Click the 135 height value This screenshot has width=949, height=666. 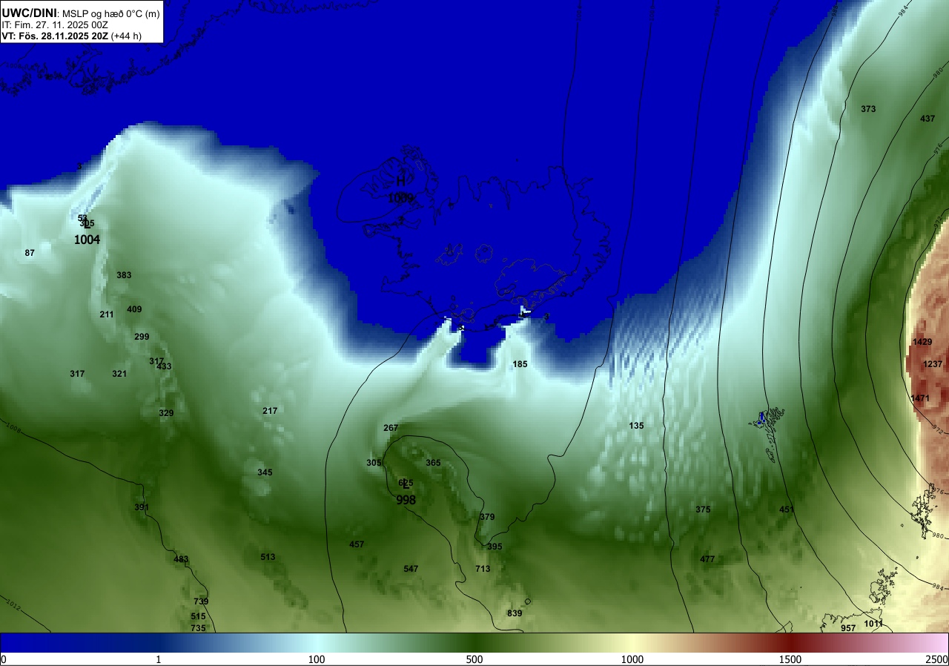tap(636, 426)
